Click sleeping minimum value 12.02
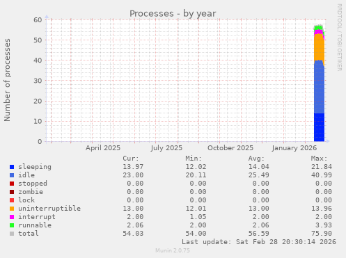346x258 pixels. click(196, 167)
